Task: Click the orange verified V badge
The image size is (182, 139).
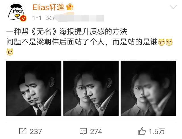Action: [23, 18]
